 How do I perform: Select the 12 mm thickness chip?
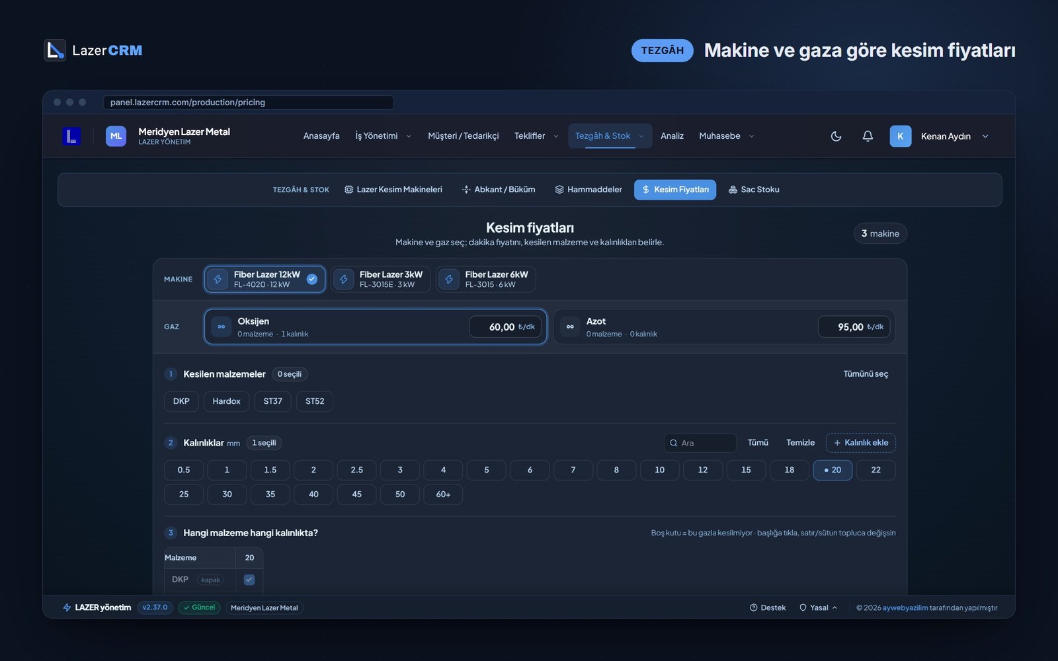(x=703, y=470)
